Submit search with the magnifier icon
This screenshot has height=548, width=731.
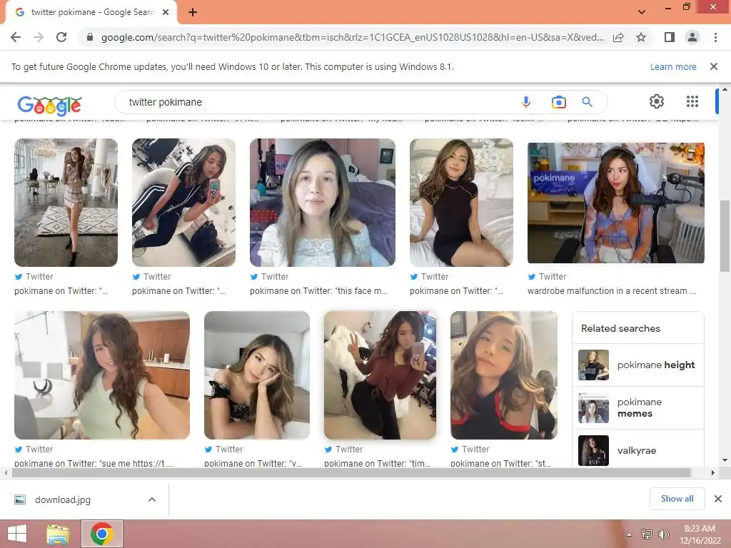point(587,102)
